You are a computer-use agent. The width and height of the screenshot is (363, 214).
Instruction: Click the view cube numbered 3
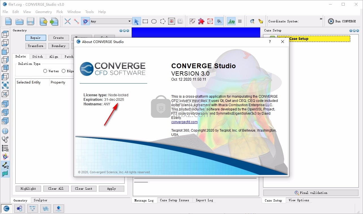click(5, 121)
